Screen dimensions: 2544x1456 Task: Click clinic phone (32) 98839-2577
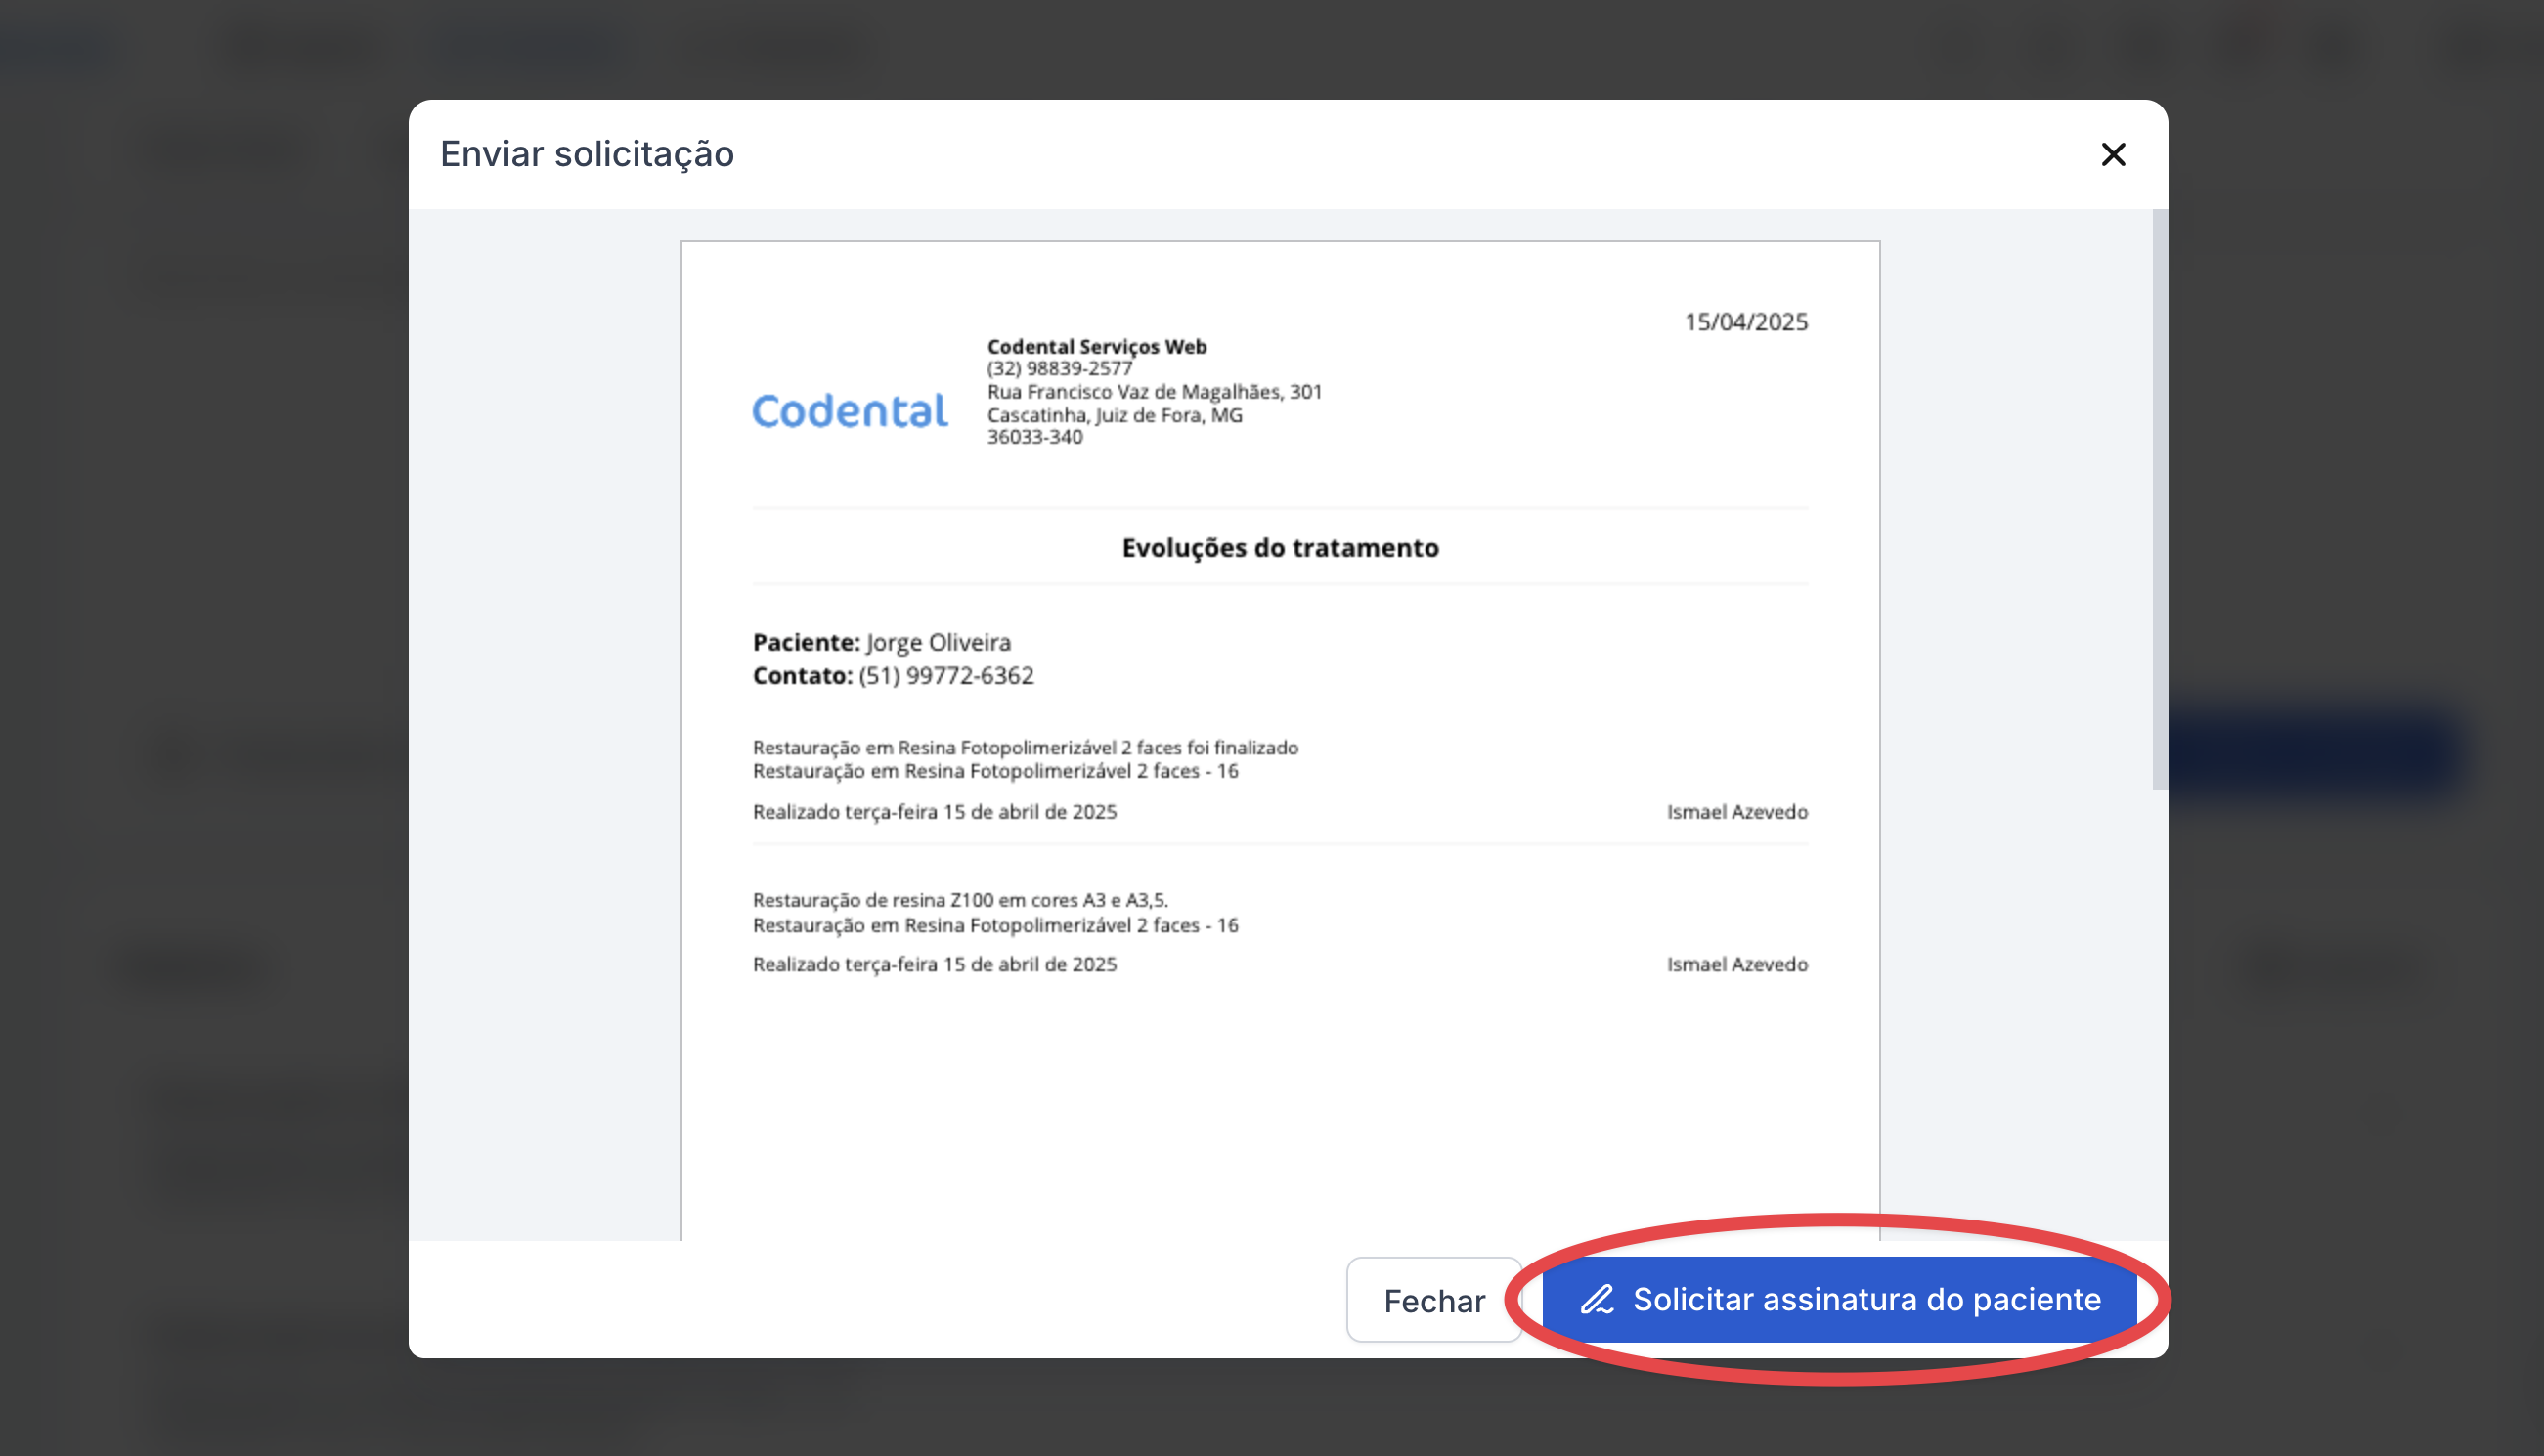pyautogui.click(x=1060, y=368)
